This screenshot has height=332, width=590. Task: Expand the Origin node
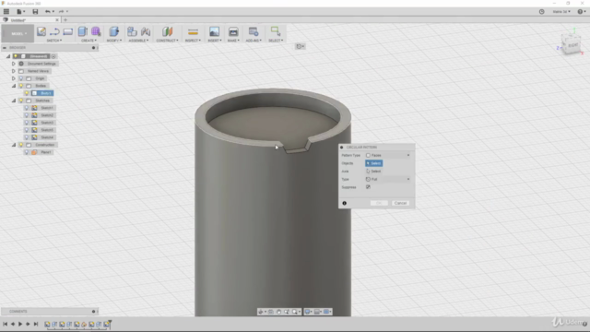14,78
